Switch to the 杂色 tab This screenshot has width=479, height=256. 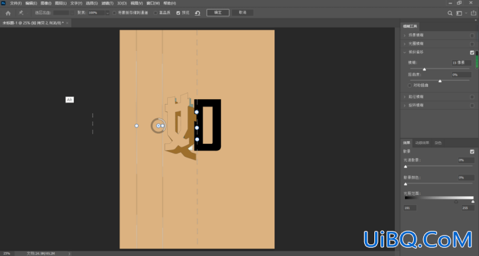(438, 143)
